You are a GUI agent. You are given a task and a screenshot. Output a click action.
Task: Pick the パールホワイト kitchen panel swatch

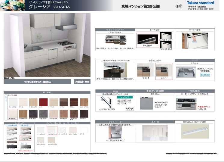[41, 130]
